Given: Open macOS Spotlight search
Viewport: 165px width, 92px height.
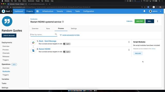Looking at the screenshot, I should pos(160,1).
